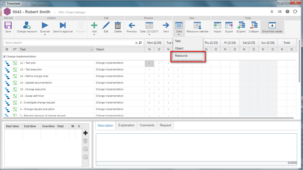303x170 pixels.
Task: Open the Resource calendar
Action: click(x=197, y=27)
